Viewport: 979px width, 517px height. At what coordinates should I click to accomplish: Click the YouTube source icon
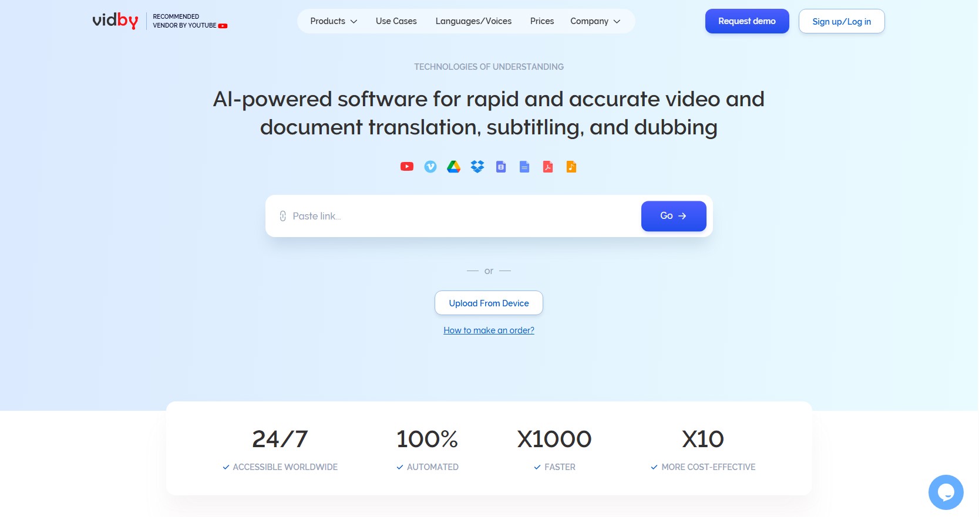tap(406, 167)
